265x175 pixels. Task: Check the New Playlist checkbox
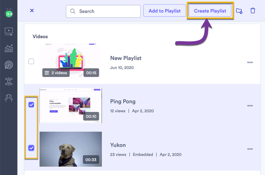coord(31,61)
